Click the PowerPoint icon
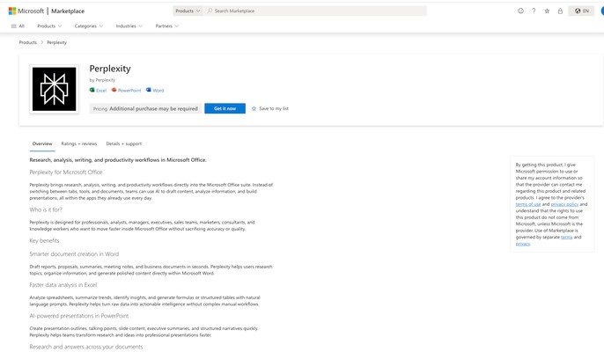The width and height of the screenshot is (604, 352). (114, 90)
